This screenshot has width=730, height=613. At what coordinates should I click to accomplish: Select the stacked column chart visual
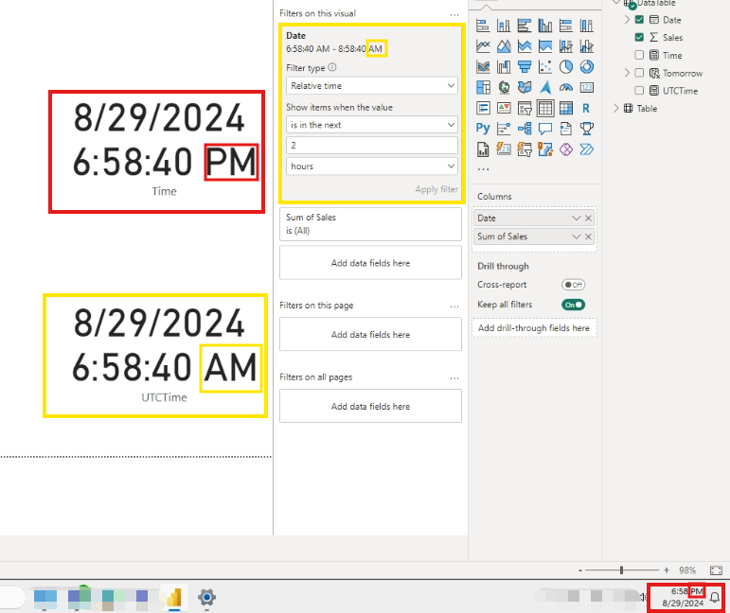(x=504, y=26)
